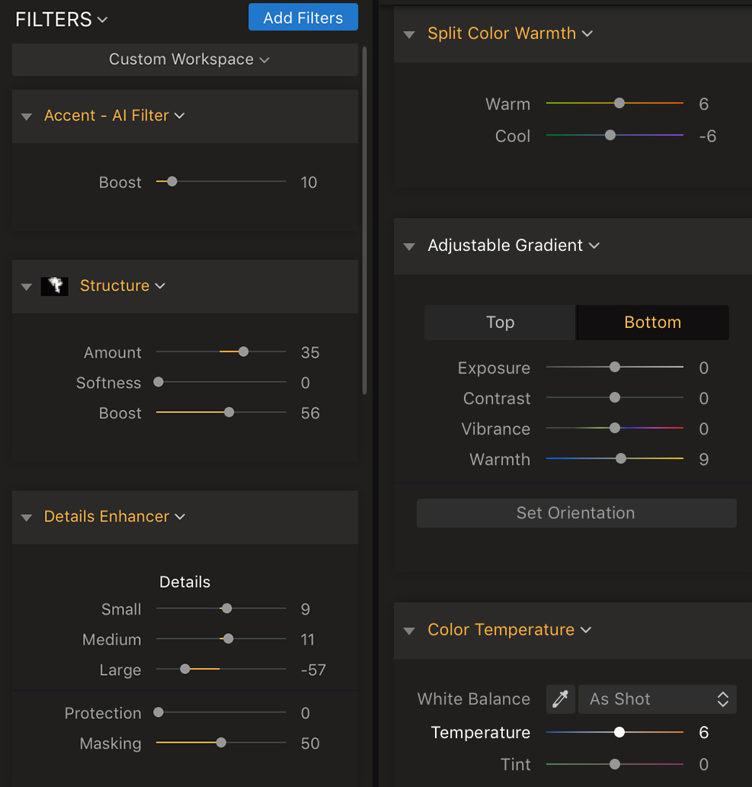Click the Temperature slider handle

point(619,732)
